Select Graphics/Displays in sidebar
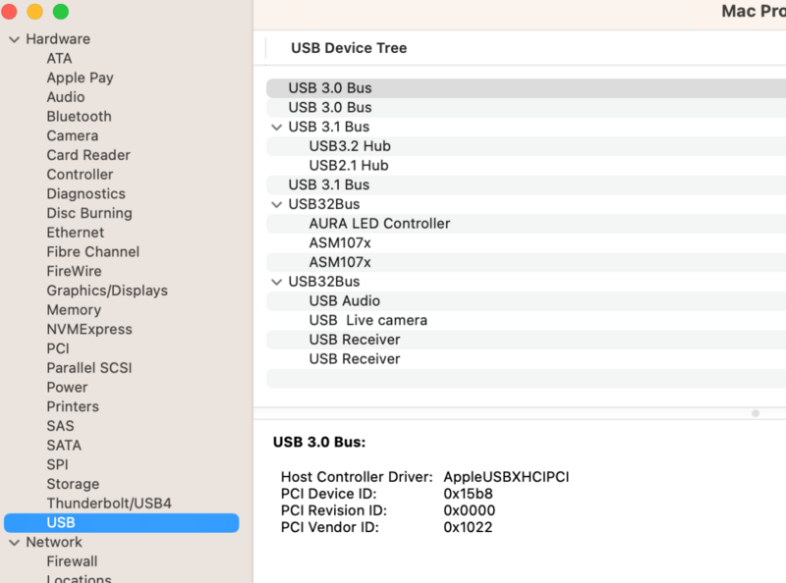Screen dimensions: 786x583 tap(106, 291)
